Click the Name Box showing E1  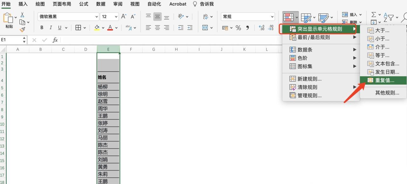pos(13,40)
